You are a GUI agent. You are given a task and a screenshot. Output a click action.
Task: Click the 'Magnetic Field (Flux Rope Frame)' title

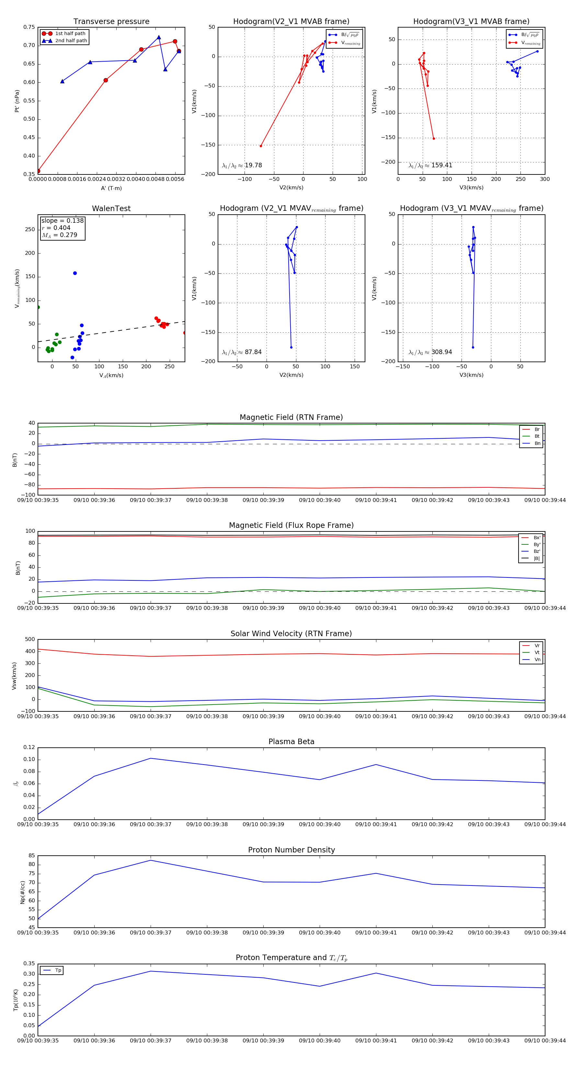(x=291, y=526)
